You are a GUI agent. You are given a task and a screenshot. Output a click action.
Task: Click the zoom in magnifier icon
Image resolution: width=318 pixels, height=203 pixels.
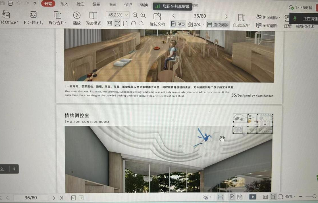click(x=143, y=15)
